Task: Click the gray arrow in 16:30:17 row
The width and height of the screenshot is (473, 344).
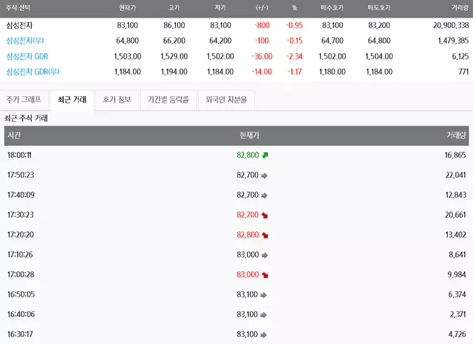Action: click(264, 335)
